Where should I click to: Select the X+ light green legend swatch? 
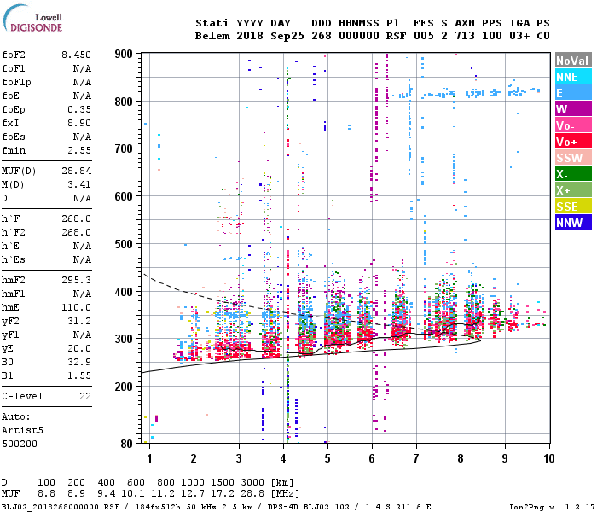573,190
